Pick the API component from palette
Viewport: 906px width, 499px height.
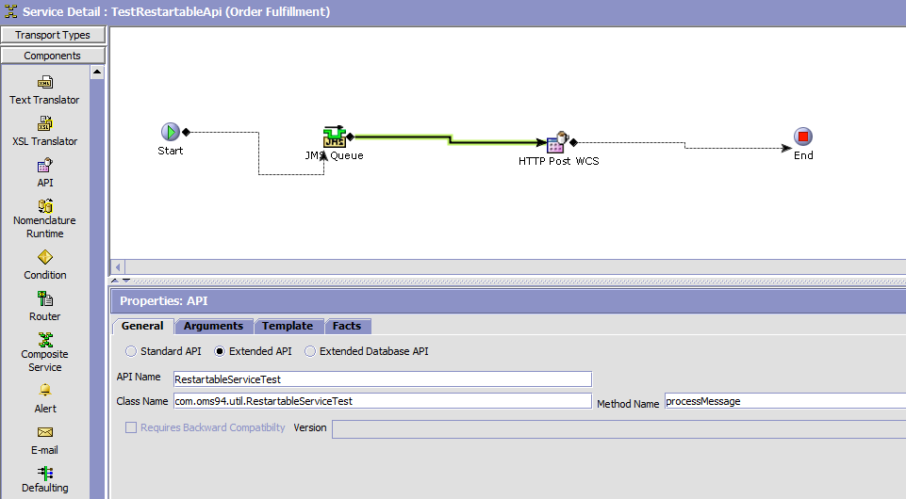coord(44,165)
